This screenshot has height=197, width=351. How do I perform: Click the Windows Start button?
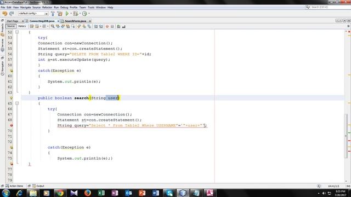pos(6,193)
